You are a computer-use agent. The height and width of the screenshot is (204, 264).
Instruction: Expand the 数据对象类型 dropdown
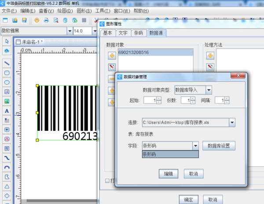click(209, 90)
